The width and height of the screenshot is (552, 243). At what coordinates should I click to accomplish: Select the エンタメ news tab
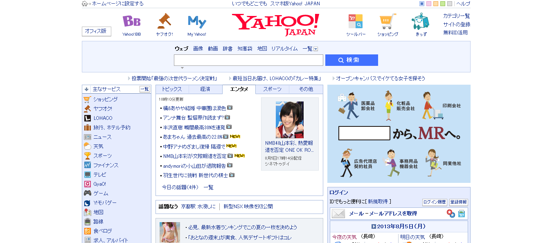[239, 89]
